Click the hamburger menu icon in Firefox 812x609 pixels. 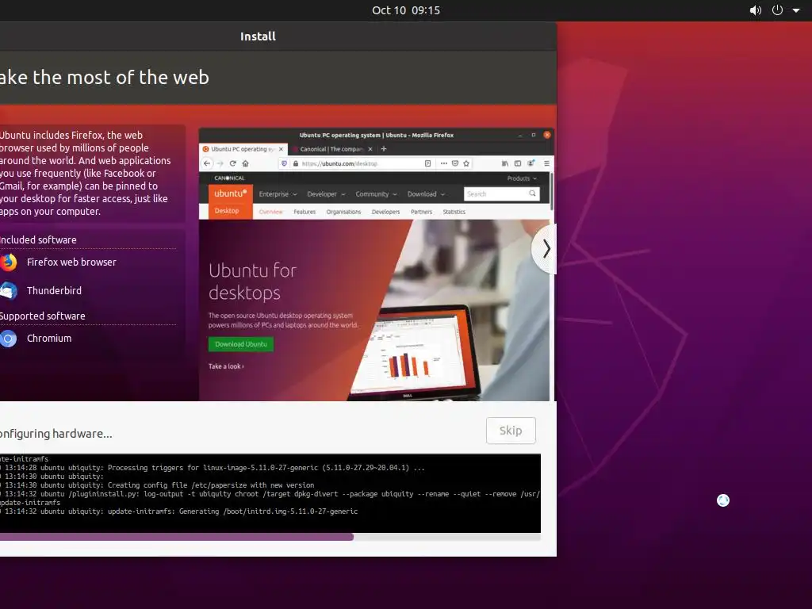pos(546,163)
